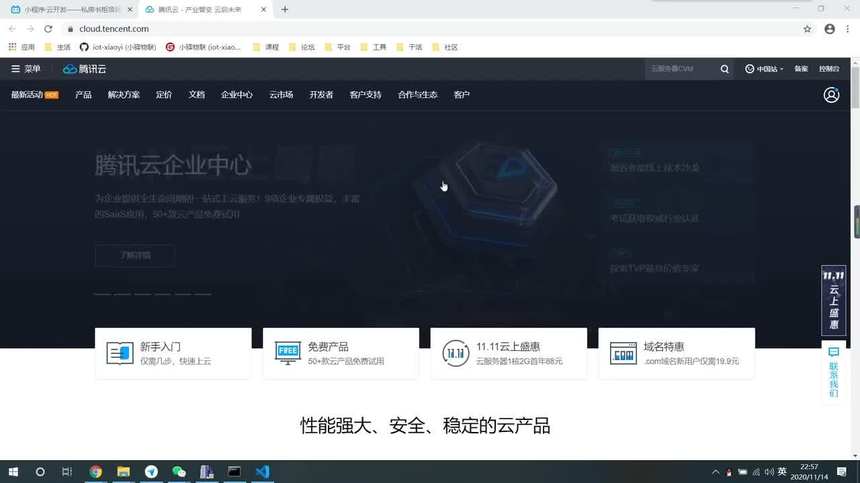860x483 pixels.
Task: Launch Chrome from the taskbar
Action: click(x=95, y=472)
